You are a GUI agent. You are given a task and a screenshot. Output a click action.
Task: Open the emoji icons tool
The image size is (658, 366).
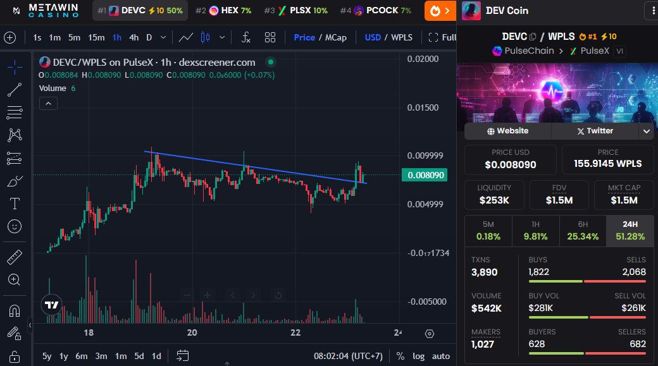point(15,226)
